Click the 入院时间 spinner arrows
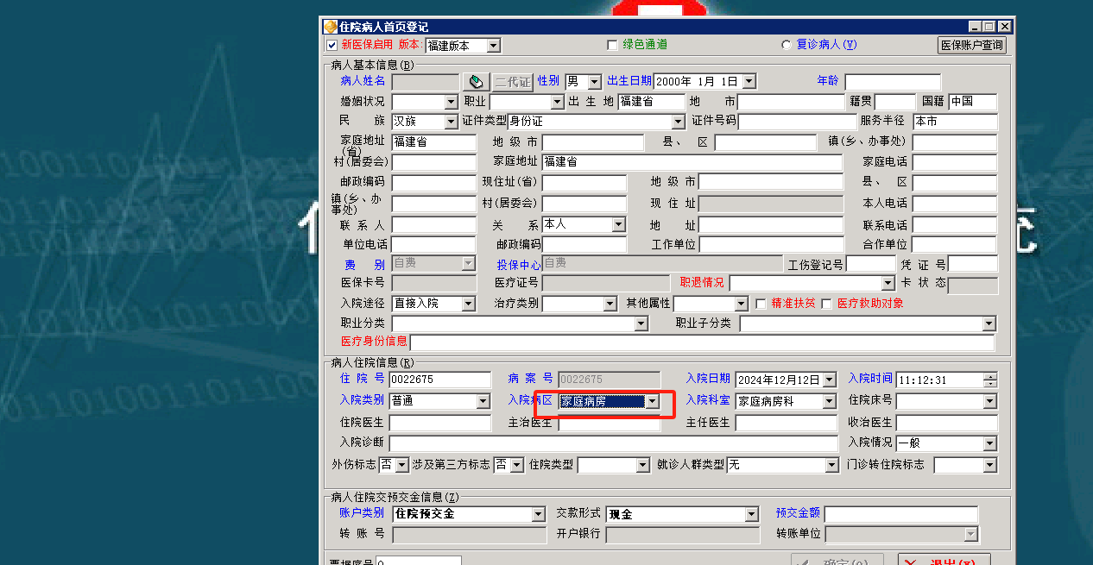Viewport: 1093px width, 565px height. tap(989, 380)
